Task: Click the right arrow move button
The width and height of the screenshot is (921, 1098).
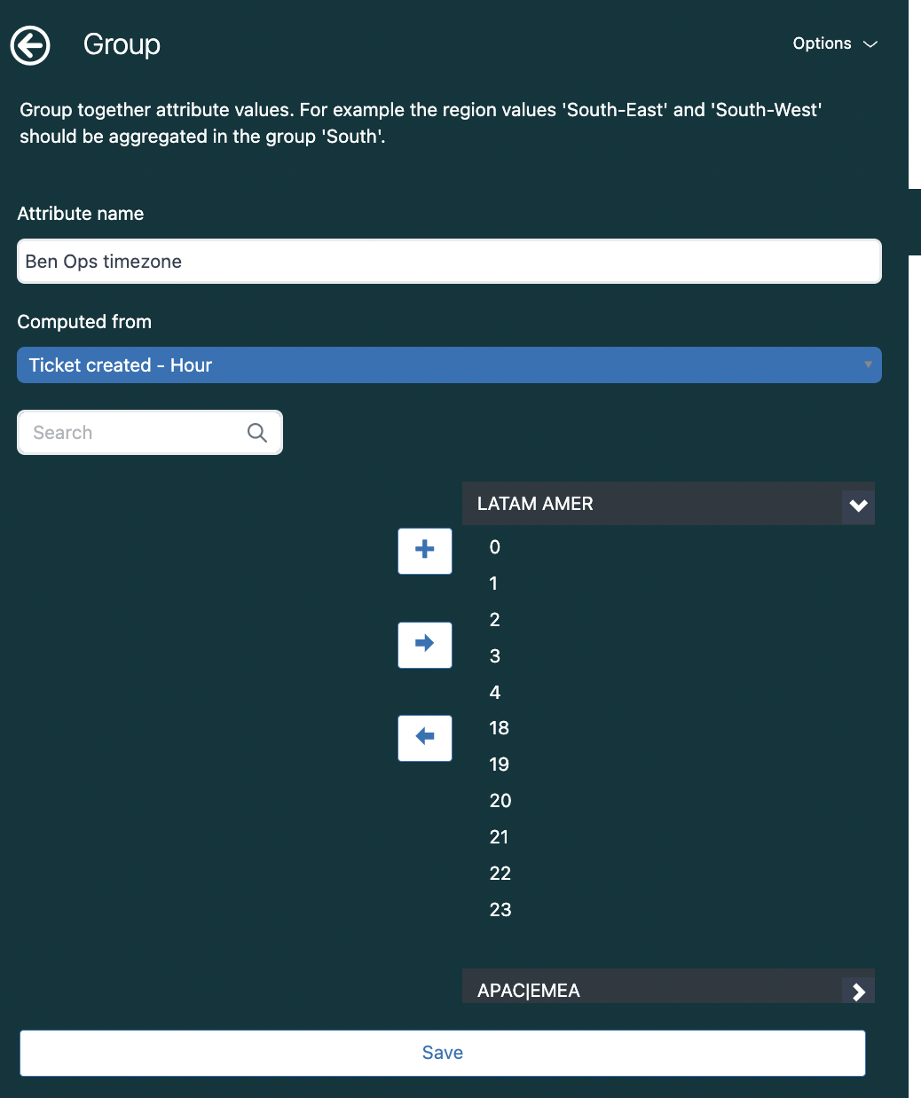Action: (x=425, y=645)
